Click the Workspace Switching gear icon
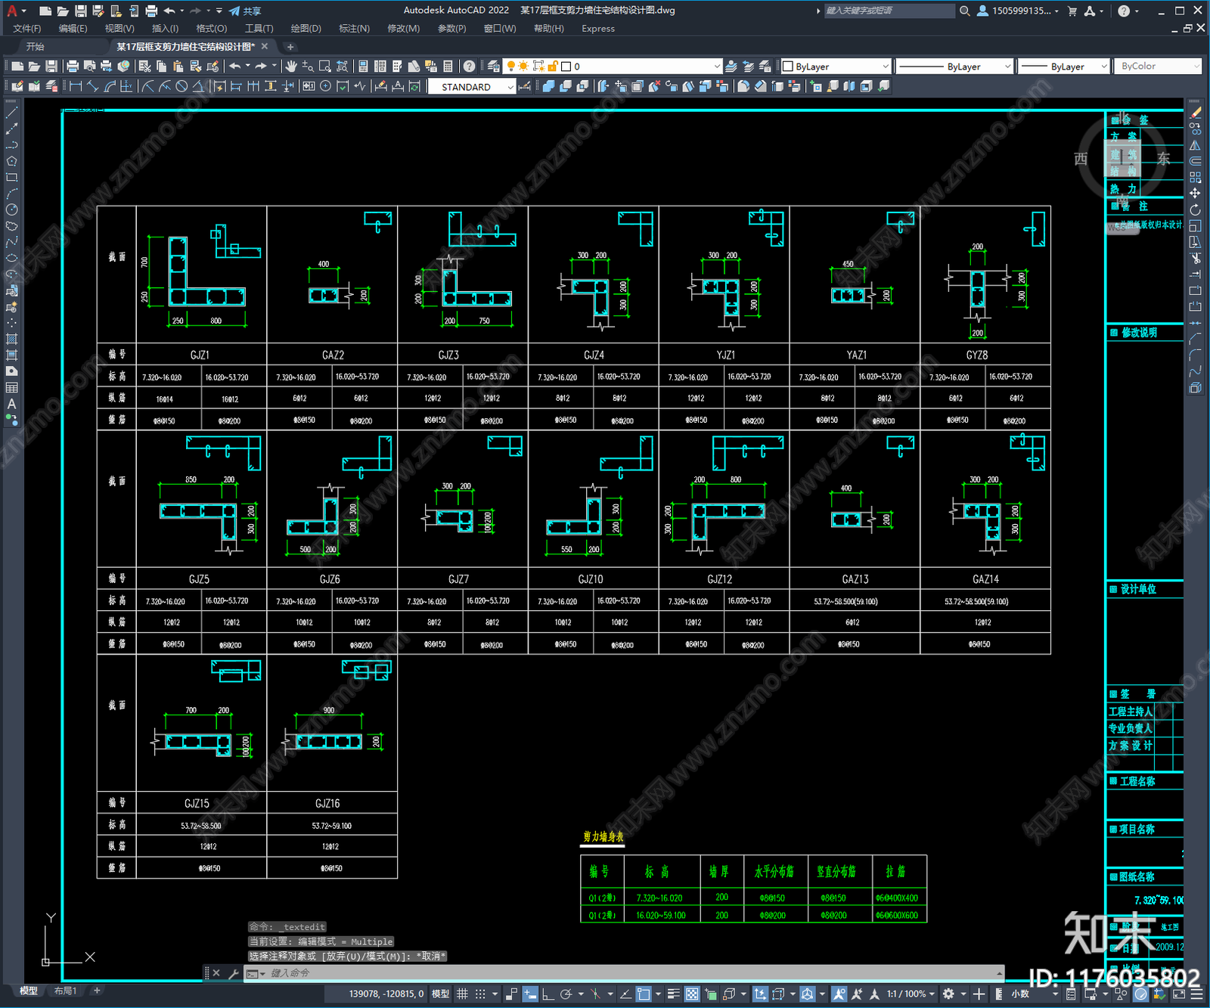The height and width of the screenshot is (1008, 1210). [948, 994]
